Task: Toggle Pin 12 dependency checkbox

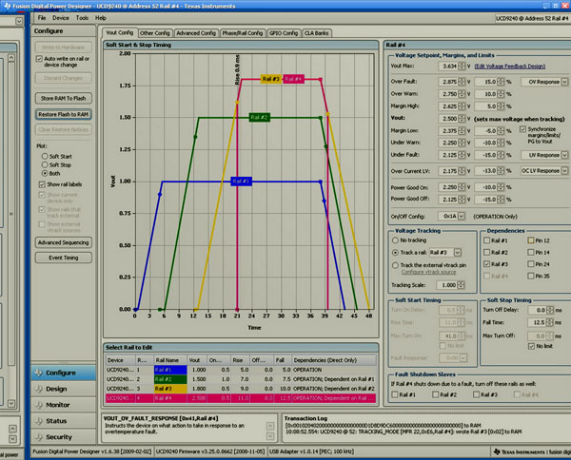Action: (531, 240)
